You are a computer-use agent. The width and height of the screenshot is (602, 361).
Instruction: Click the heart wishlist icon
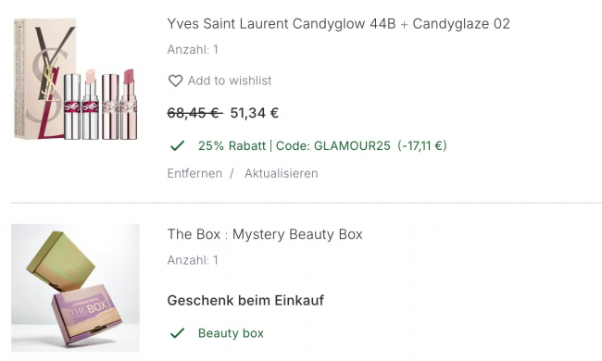[x=175, y=81]
